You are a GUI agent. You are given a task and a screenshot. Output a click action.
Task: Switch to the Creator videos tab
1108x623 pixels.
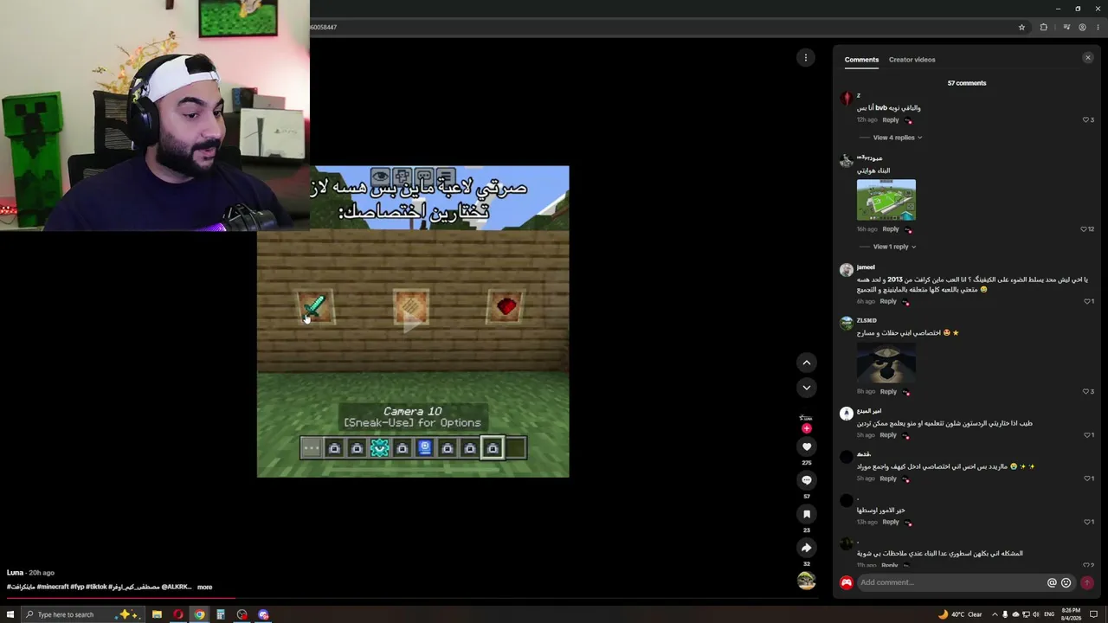coord(912,60)
